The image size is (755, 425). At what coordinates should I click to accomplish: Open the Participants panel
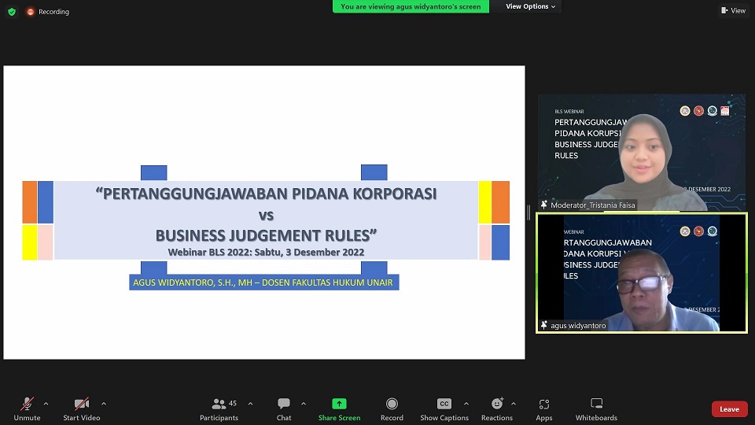(219, 405)
